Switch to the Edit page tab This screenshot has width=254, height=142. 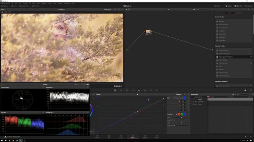(109, 137)
